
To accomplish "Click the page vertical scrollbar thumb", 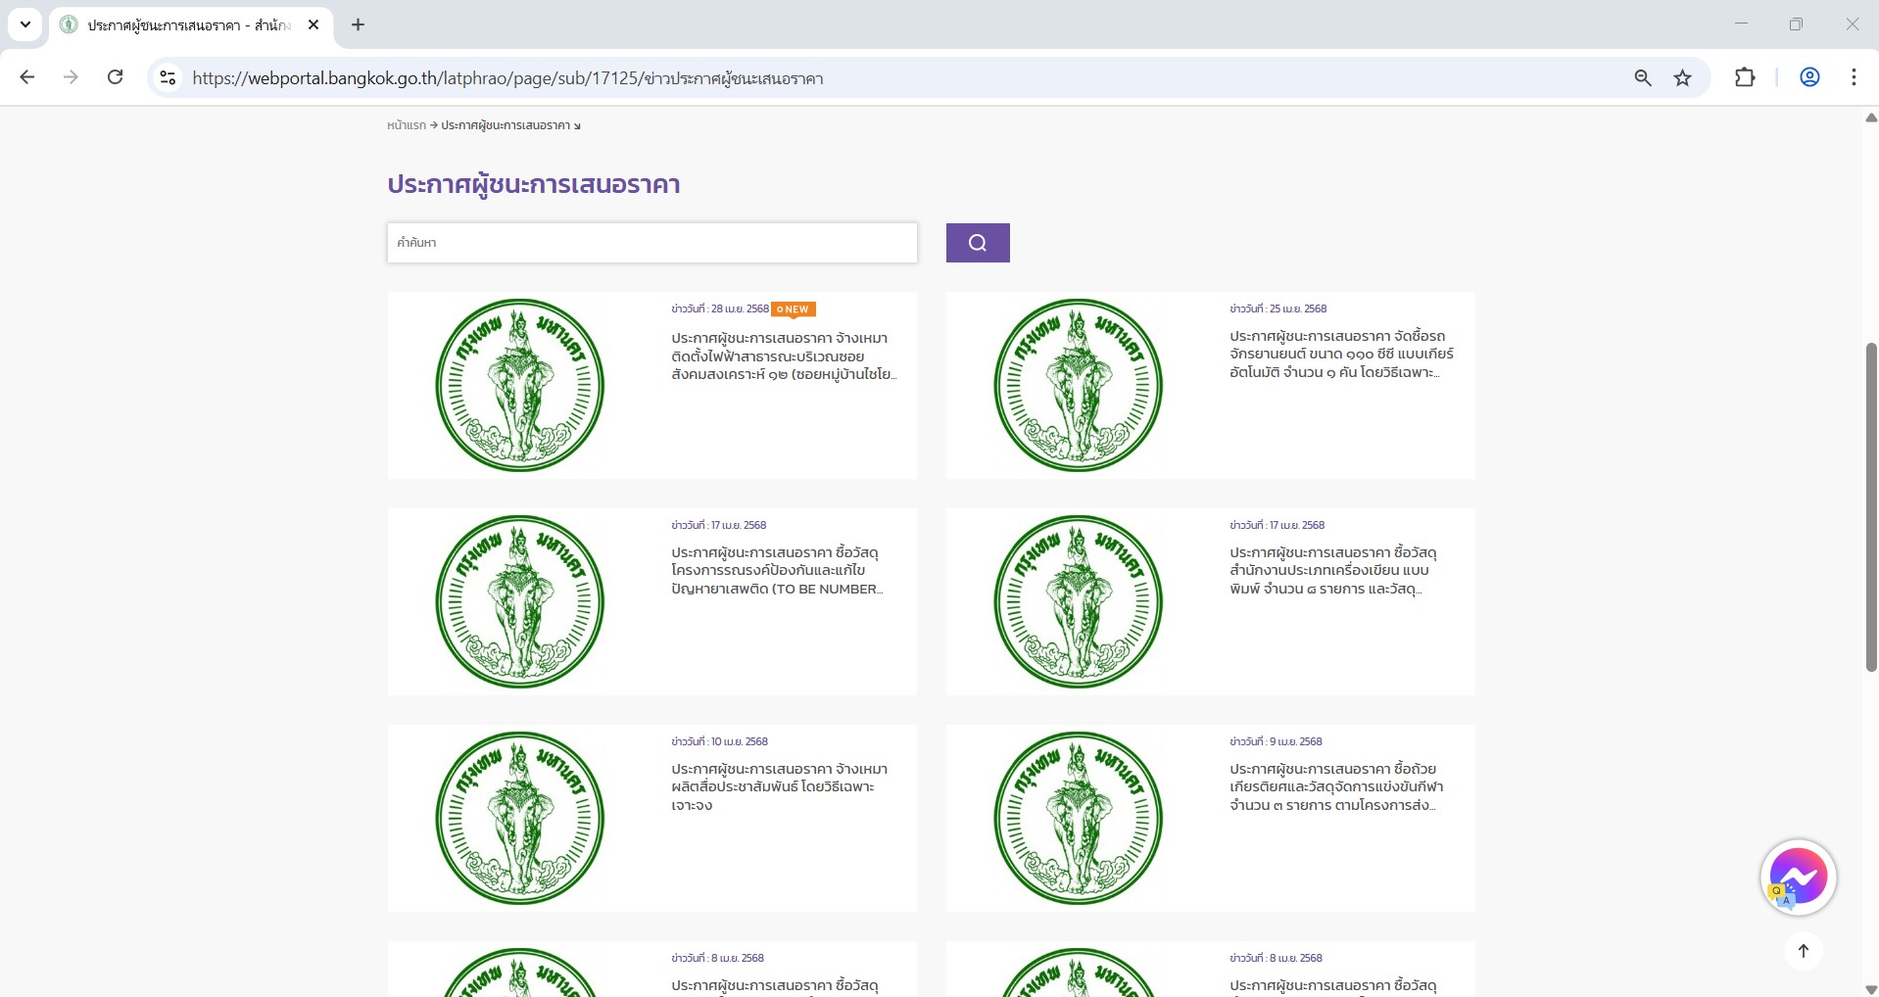I will (1870, 507).
